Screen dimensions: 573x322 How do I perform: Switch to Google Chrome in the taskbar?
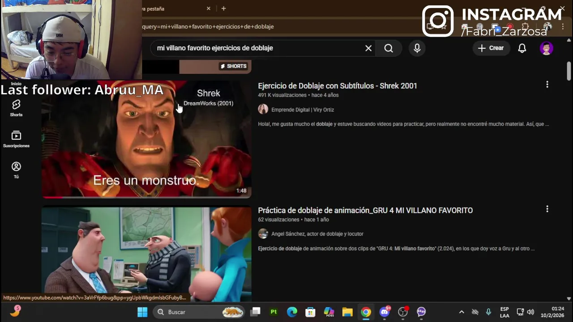366,312
